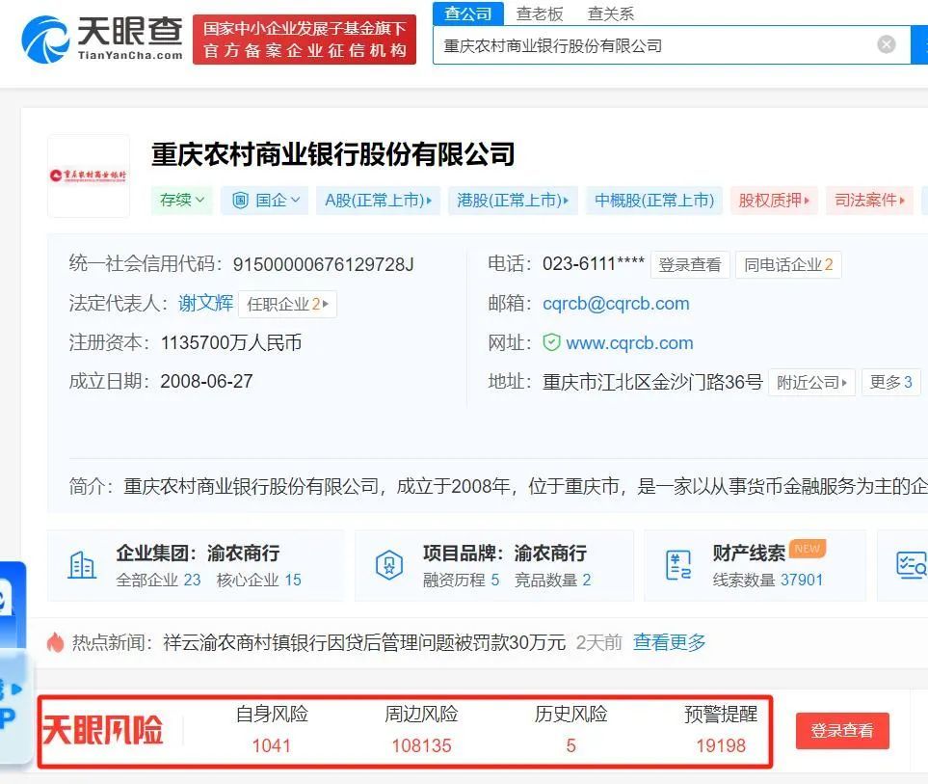Open the www.cqrcb.com website link
This screenshot has height=784, width=928.
pos(629,343)
